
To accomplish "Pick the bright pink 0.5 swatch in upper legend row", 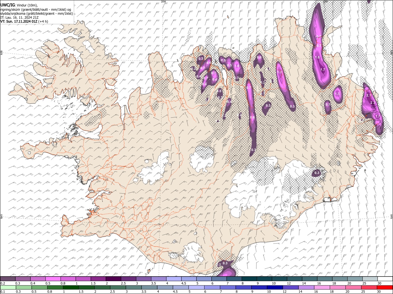I will [53, 279].
